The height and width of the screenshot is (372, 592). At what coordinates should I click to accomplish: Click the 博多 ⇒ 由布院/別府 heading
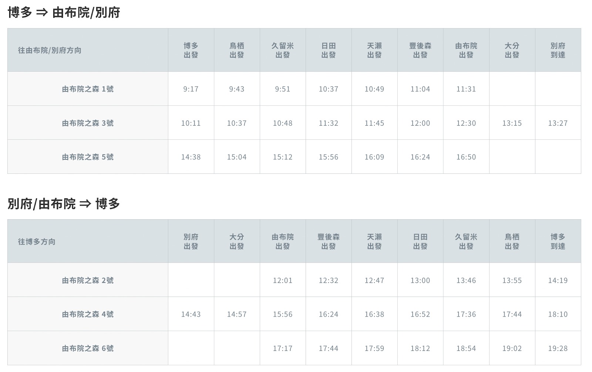(x=64, y=13)
